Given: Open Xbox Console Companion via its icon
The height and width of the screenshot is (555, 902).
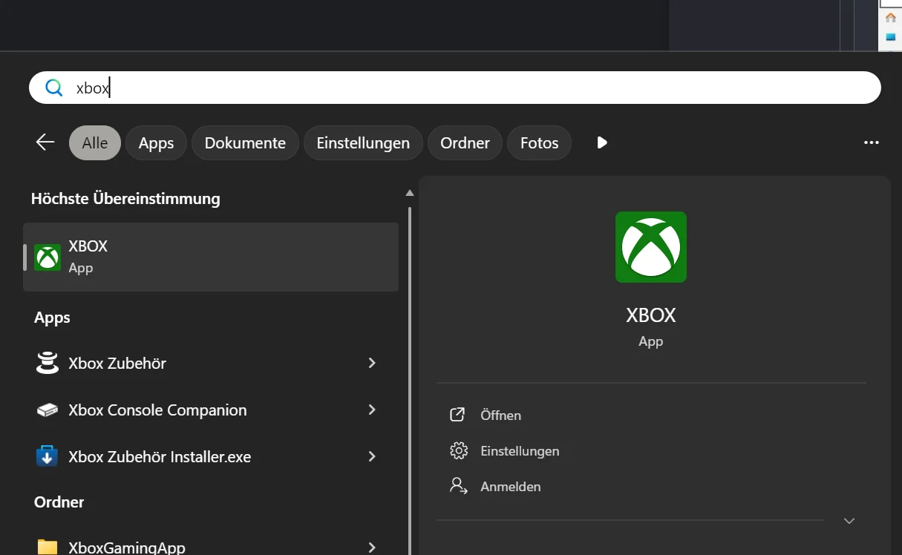Looking at the screenshot, I should [47, 410].
